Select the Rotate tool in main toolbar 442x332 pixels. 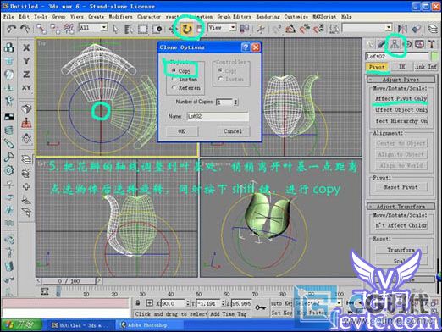pyautogui.click(x=186, y=29)
